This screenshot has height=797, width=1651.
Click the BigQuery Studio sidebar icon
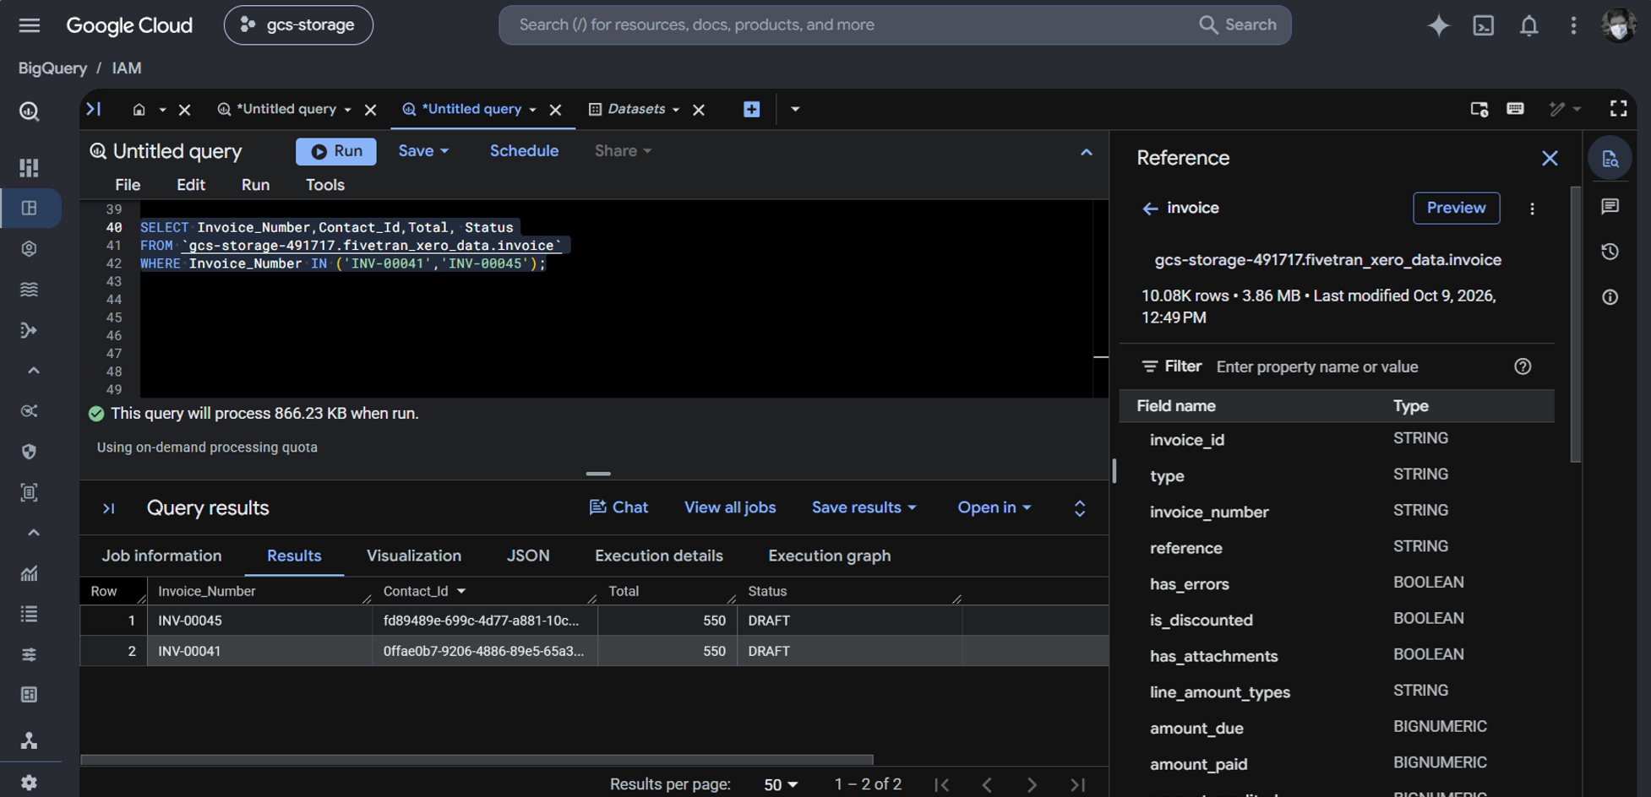tap(30, 208)
